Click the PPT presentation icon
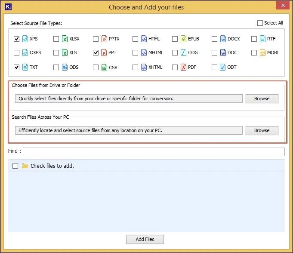Screen dimensions: 293x253 pos(104,52)
